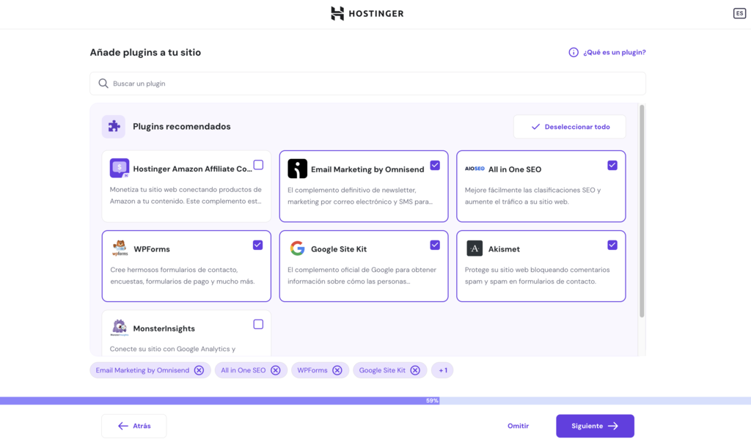Viewport: 751px width, 442px height.
Task: Click the Google Site Kit card title
Action: tap(339, 249)
